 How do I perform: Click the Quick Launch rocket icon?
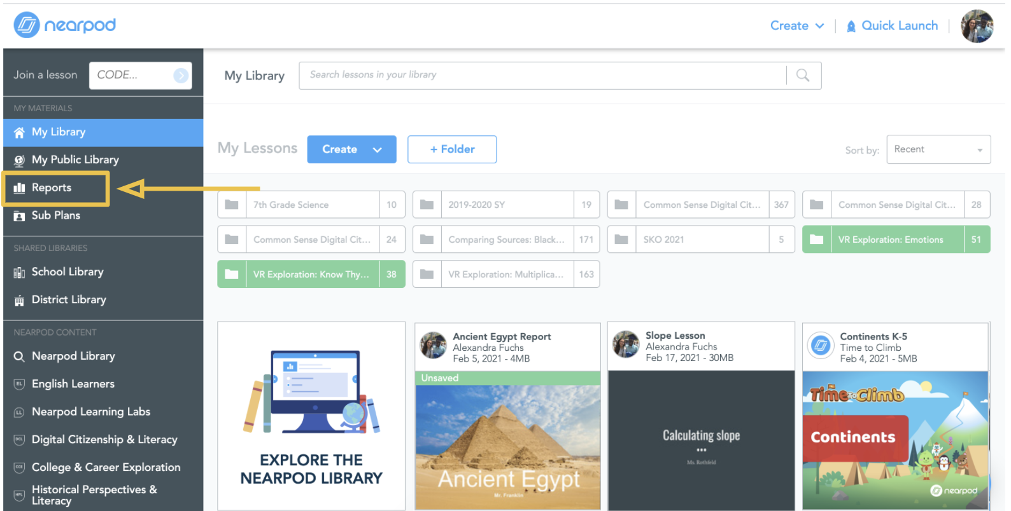point(851,26)
